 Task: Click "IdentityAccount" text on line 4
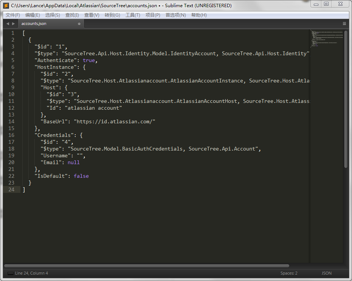point(193,53)
